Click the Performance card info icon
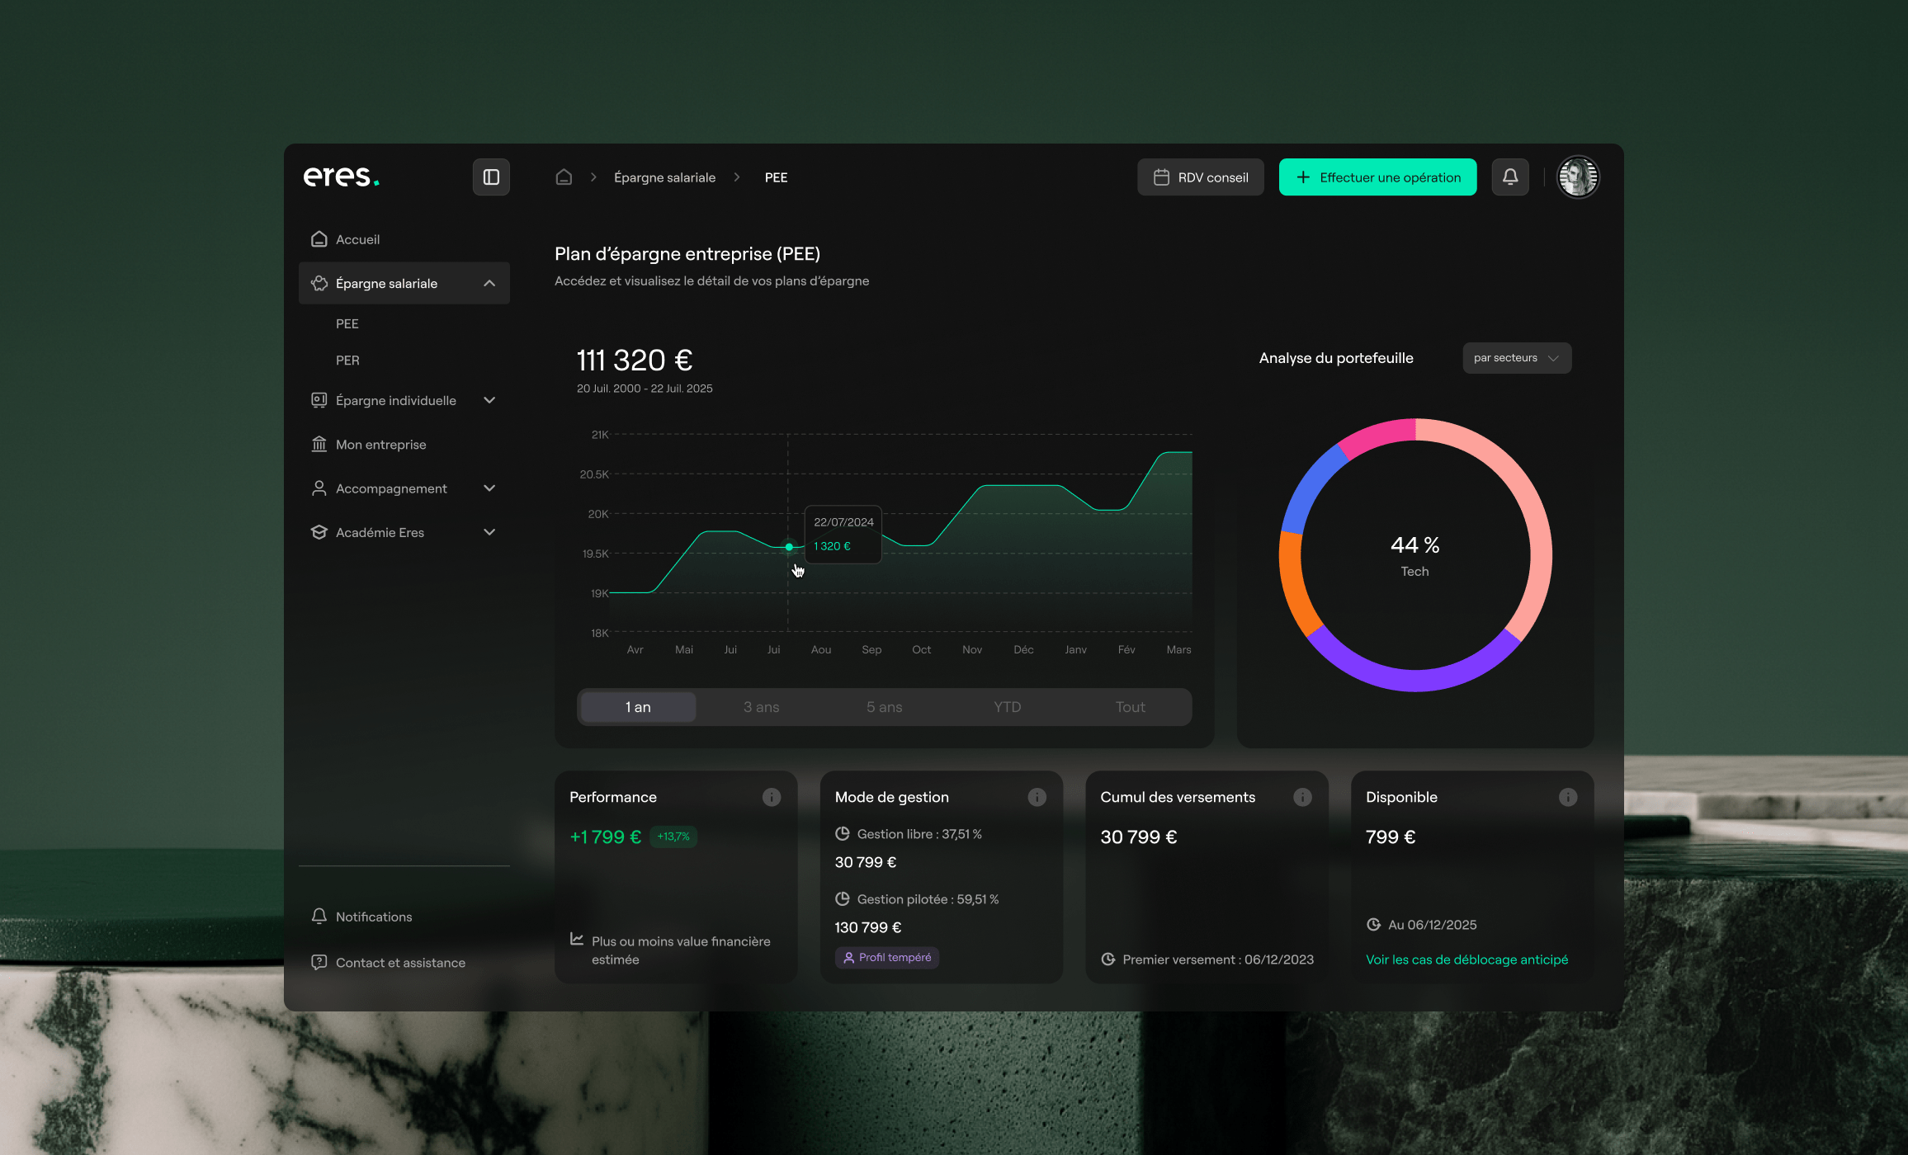This screenshot has width=1908, height=1155. tap(771, 797)
